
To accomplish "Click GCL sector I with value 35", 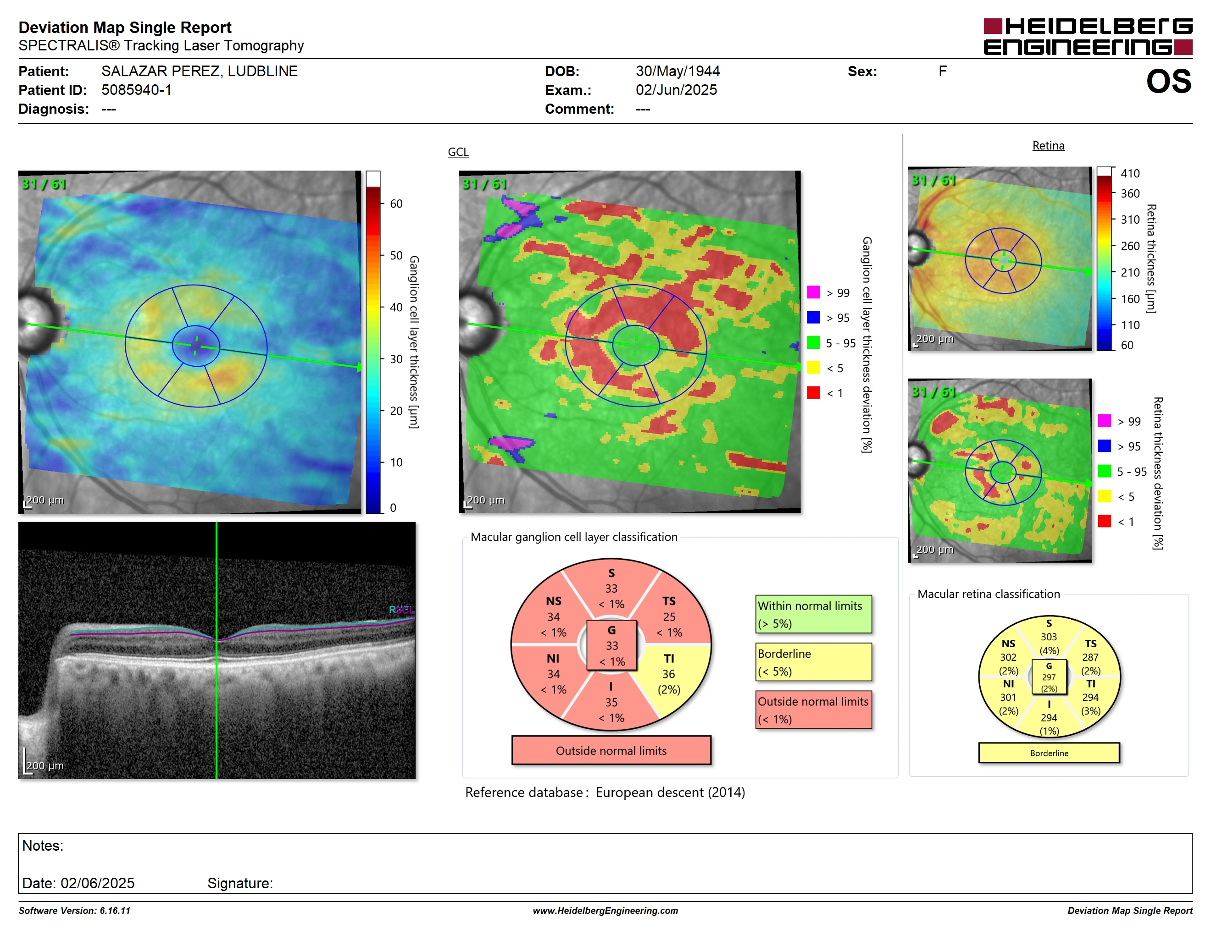I will (611, 702).
